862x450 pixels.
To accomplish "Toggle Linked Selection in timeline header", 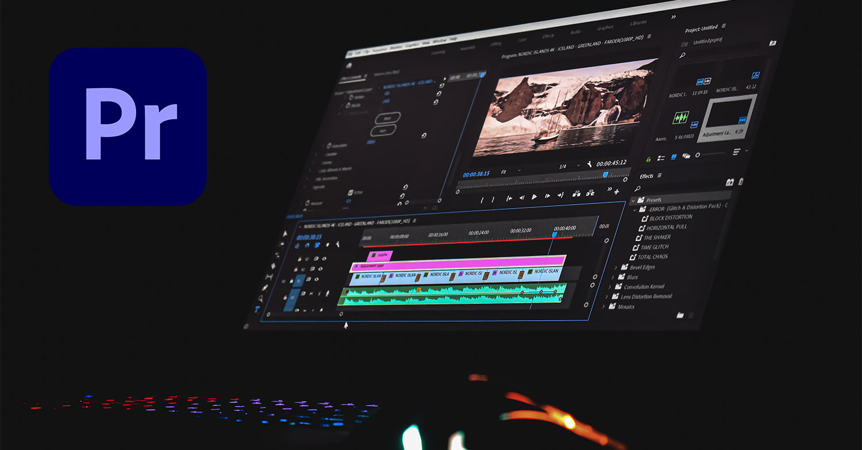I will click(x=317, y=245).
